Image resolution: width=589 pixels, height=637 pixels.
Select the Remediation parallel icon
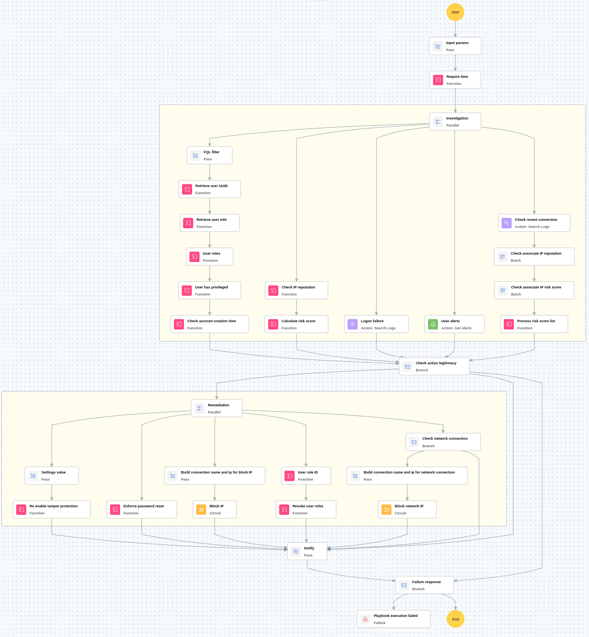coord(200,409)
